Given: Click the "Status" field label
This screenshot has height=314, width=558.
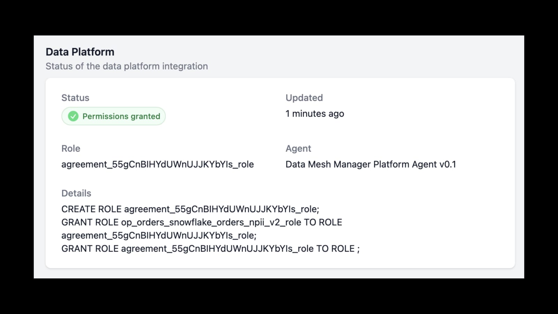Looking at the screenshot, I should click(x=75, y=98).
